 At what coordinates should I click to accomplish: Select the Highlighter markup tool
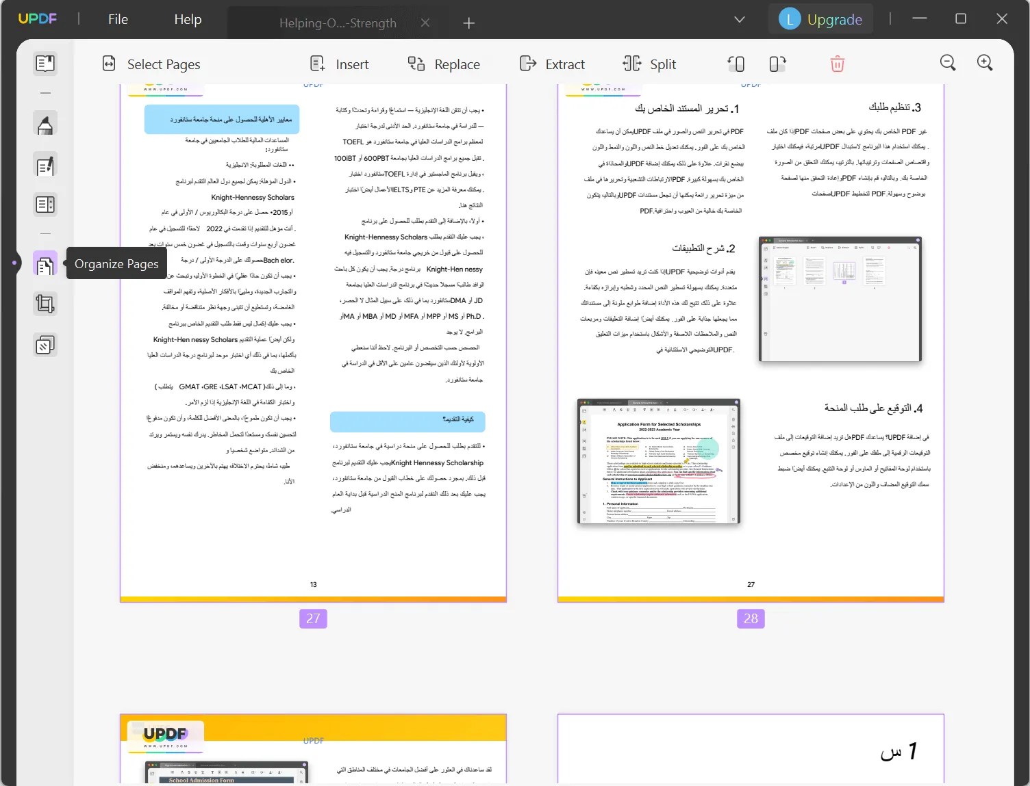[45, 124]
